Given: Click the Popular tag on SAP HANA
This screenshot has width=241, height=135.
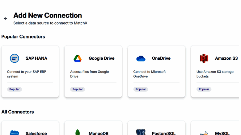Looking at the screenshot, I should (15, 89).
